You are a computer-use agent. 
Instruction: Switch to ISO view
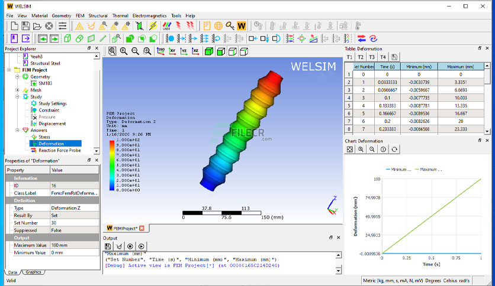coord(160,51)
